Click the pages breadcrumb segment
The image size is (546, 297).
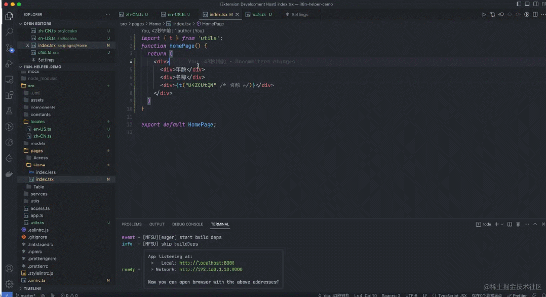point(138,24)
